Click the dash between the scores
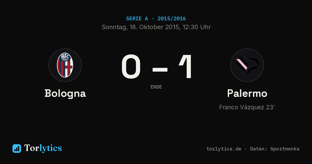Image resolution: width=312 pixels, height=164 pixels. click(160, 69)
